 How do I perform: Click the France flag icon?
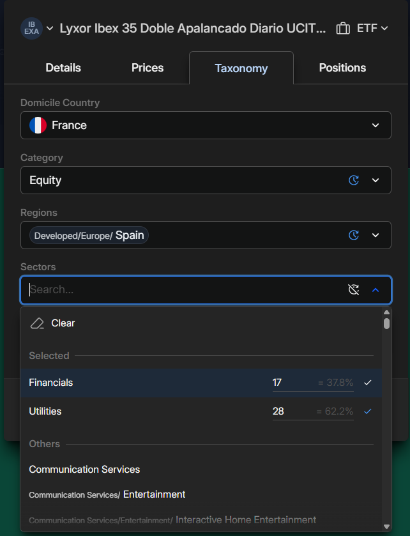click(38, 125)
